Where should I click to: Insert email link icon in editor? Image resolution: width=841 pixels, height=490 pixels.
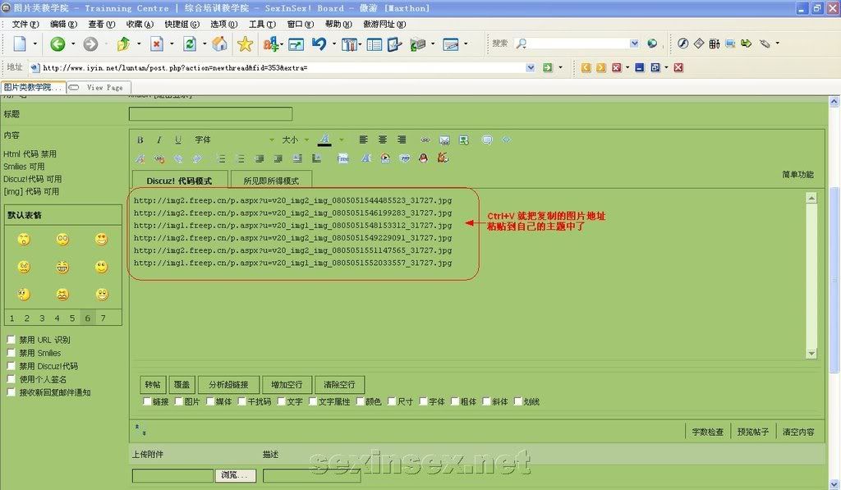pyautogui.click(x=444, y=140)
